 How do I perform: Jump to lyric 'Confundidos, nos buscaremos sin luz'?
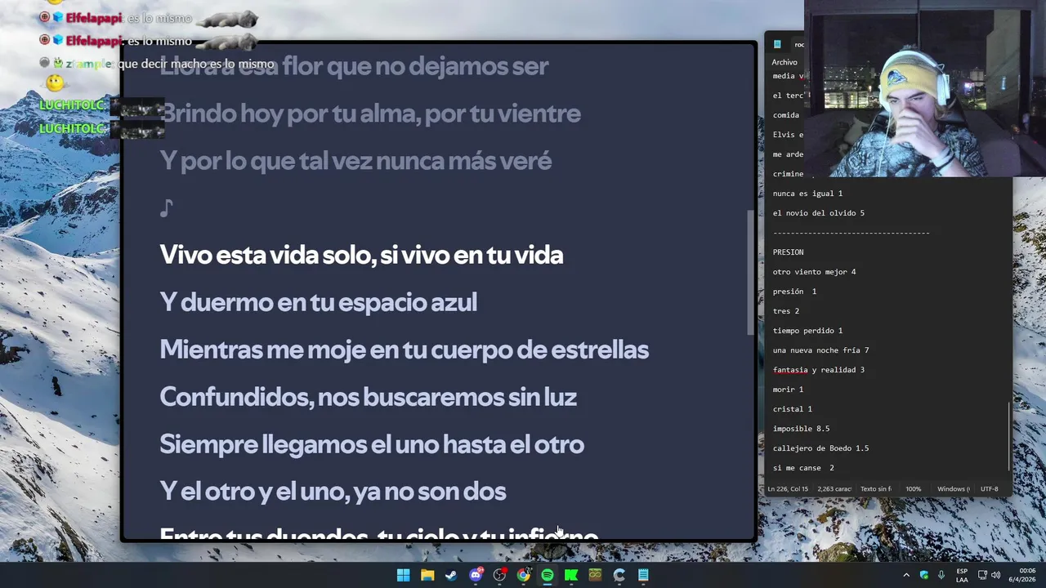click(368, 397)
